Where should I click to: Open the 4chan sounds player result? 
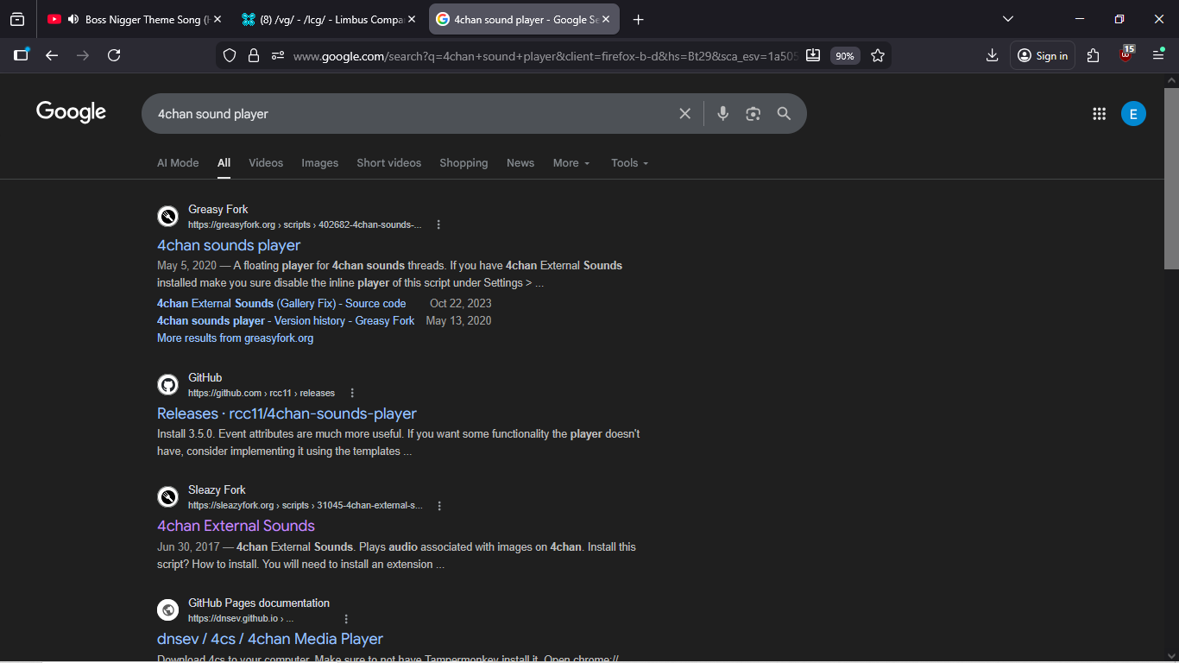[x=229, y=245]
